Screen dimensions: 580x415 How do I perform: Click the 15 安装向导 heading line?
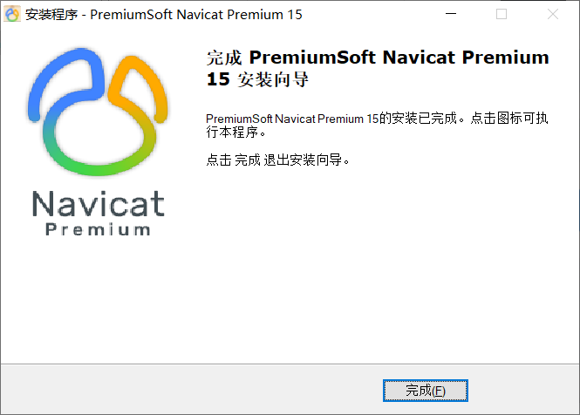[x=257, y=79]
